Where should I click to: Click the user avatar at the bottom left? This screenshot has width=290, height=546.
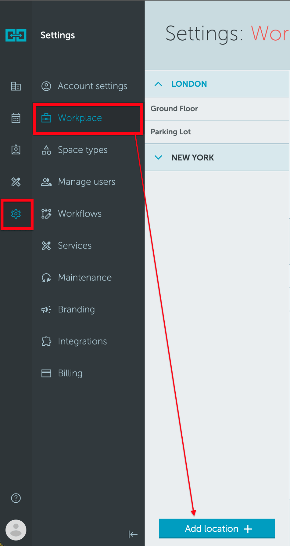(16, 530)
